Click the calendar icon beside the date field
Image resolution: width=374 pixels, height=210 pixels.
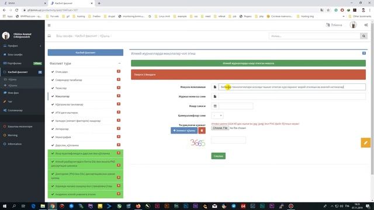click(215, 106)
